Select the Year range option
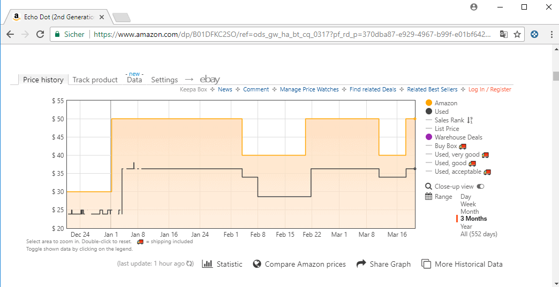Image resolution: width=559 pixels, height=287 pixels. [466, 227]
